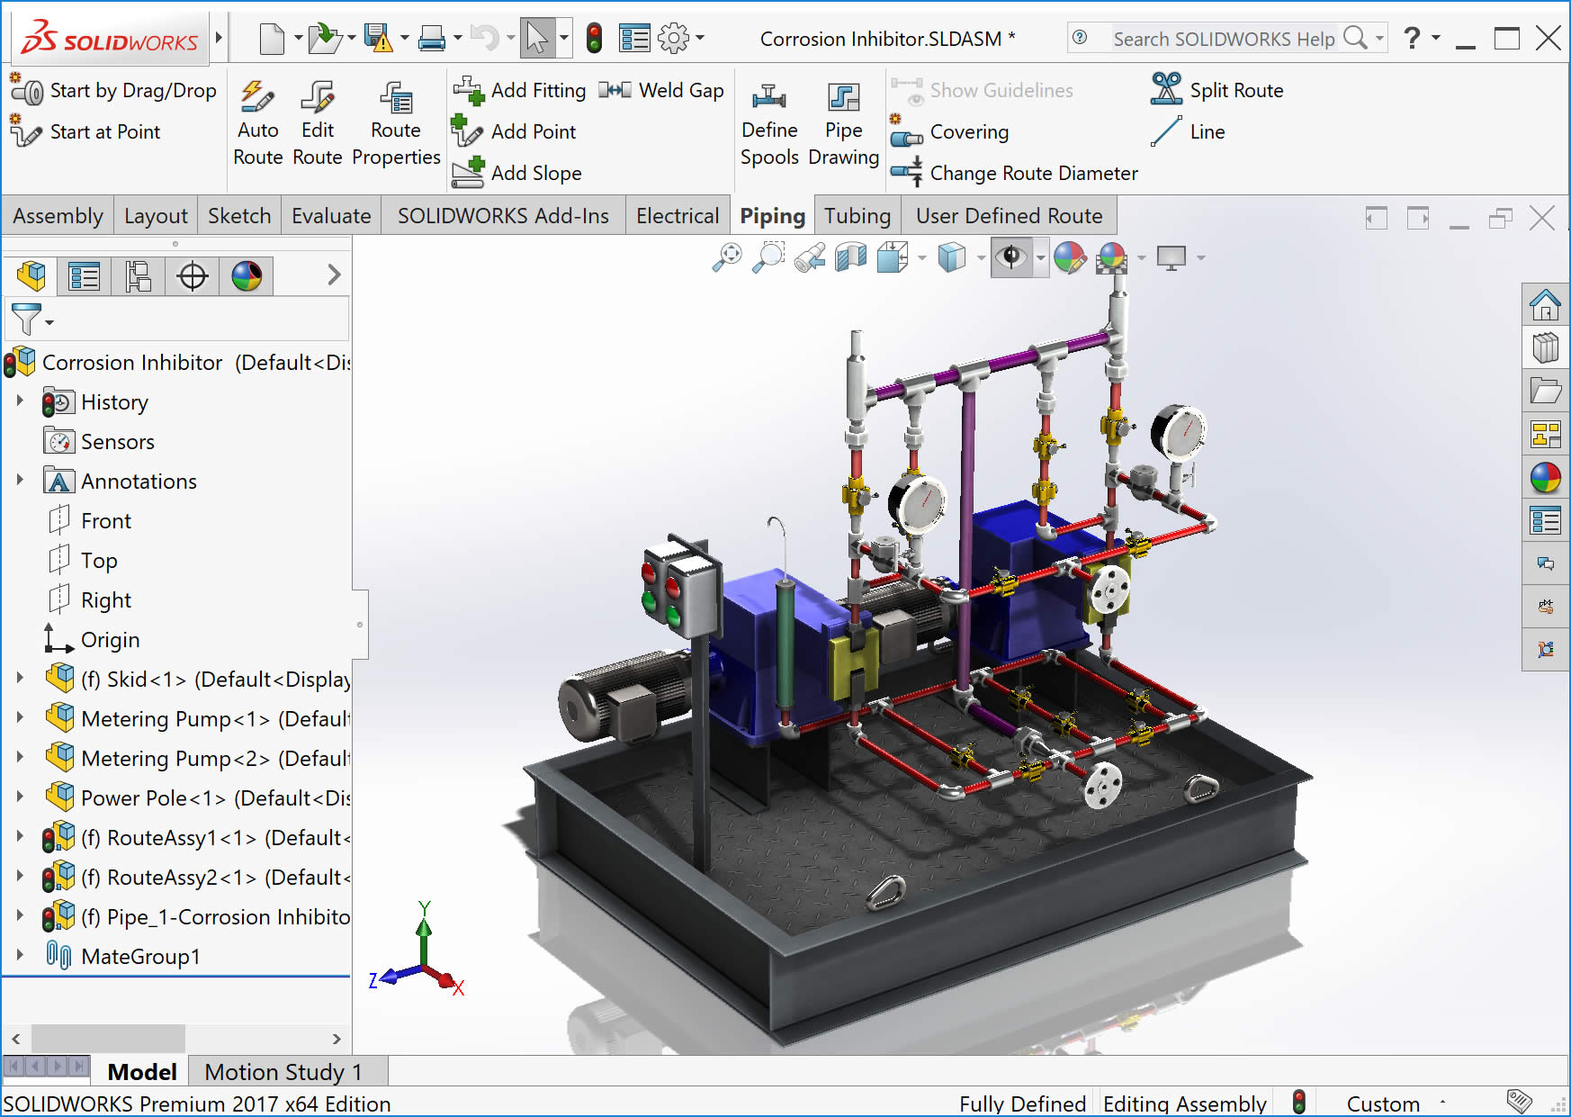Toggle the Hide/Show Items eye icon

tap(1012, 257)
